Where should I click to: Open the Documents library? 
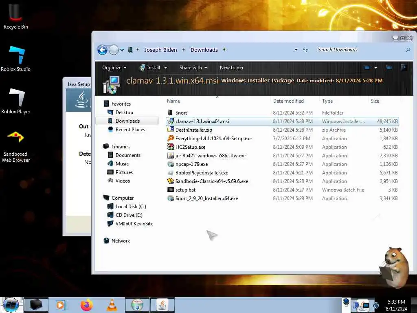(128, 155)
